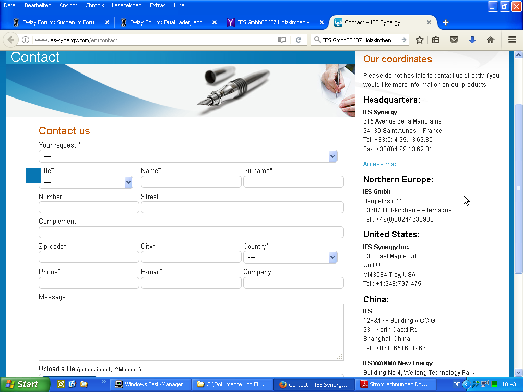Open the hamburger menu icon
The height and width of the screenshot is (392, 523).
click(x=512, y=40)
